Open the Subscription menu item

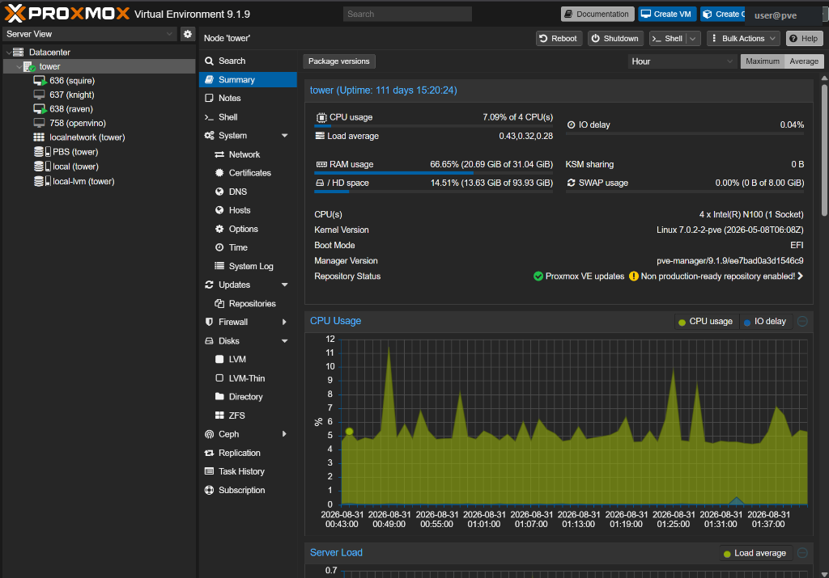pos(248,490)
